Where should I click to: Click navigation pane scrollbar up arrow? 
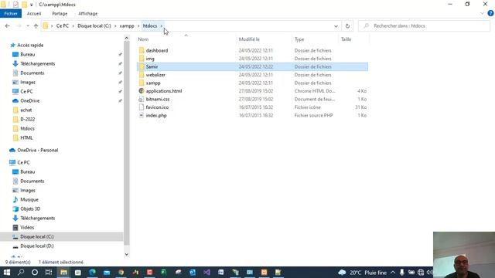(127, 38)
